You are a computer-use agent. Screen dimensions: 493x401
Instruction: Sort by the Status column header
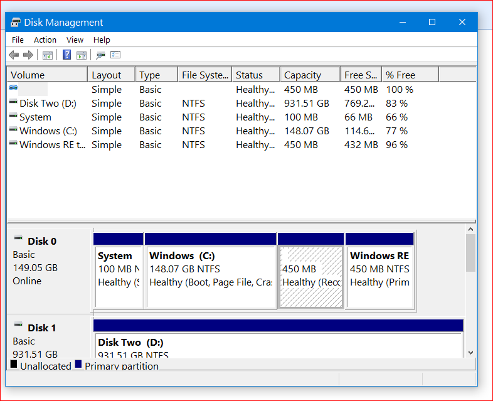256,75
